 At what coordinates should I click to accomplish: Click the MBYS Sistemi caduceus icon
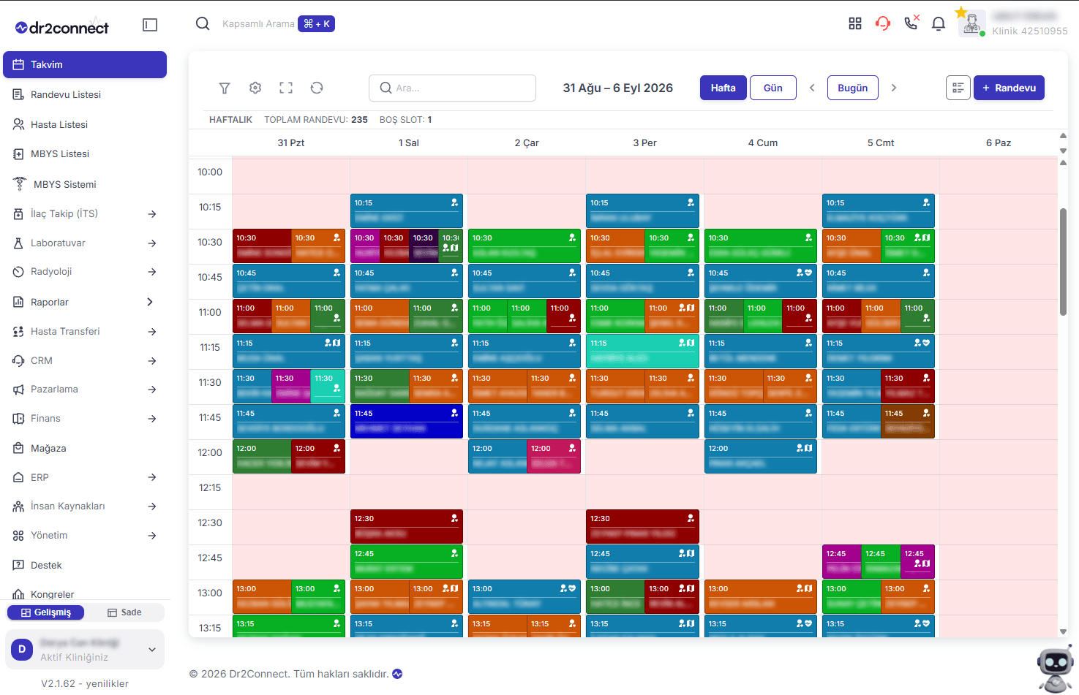click(20, 184)
